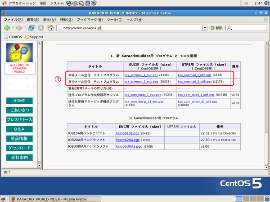Viewport: 270px width, 202px height.
Task: Reload the page with the blue refresh icon
Action: (x=31, y=28)
